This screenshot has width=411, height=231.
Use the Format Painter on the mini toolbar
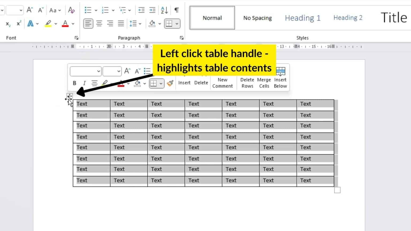point(170,83)
